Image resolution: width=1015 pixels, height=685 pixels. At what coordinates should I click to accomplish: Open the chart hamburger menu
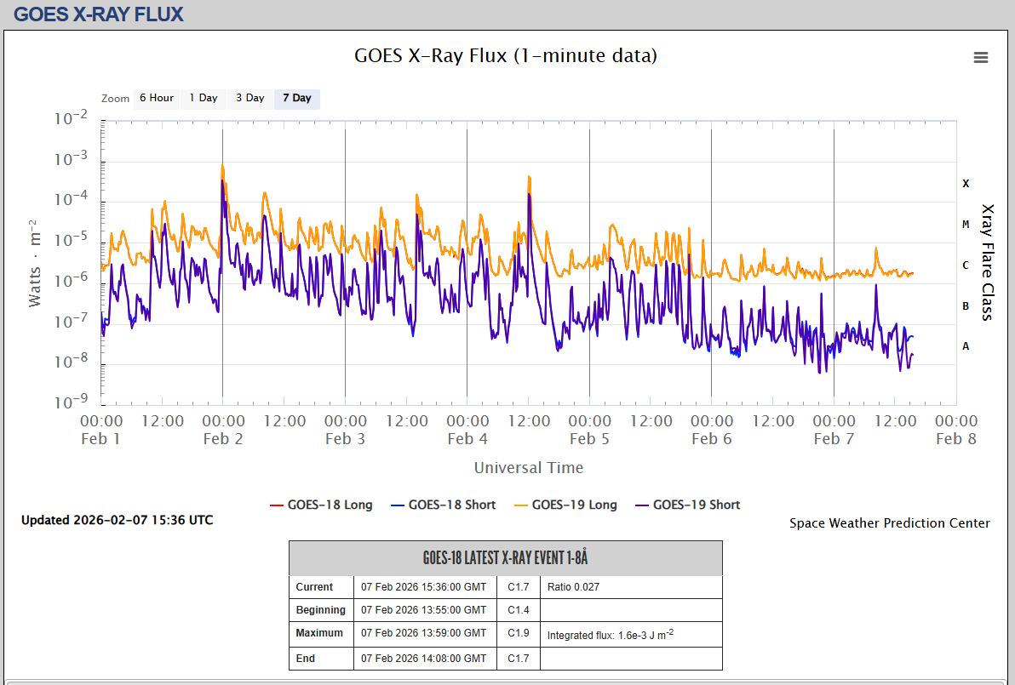tap(981, 58)
